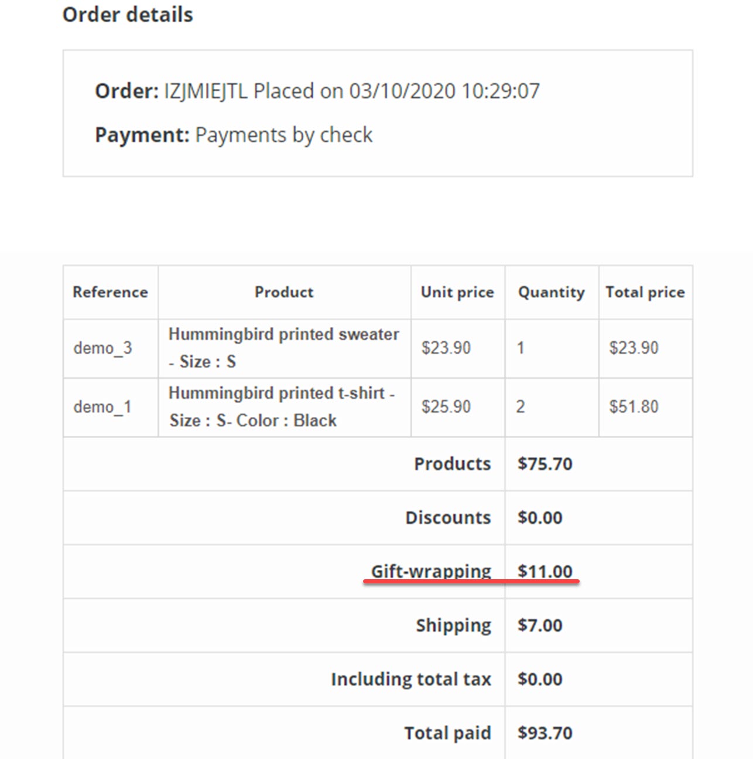This screenshot has width=753, height=759.
Task: Click the Discounts amount $0.00
Action: [540, 518]
